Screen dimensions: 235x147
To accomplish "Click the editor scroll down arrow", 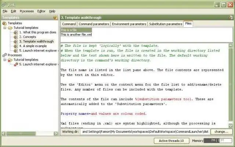I will (x=231, y=126).
